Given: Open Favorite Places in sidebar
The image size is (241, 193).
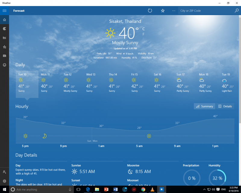Looking at the screenshot, I should [5, 47].
